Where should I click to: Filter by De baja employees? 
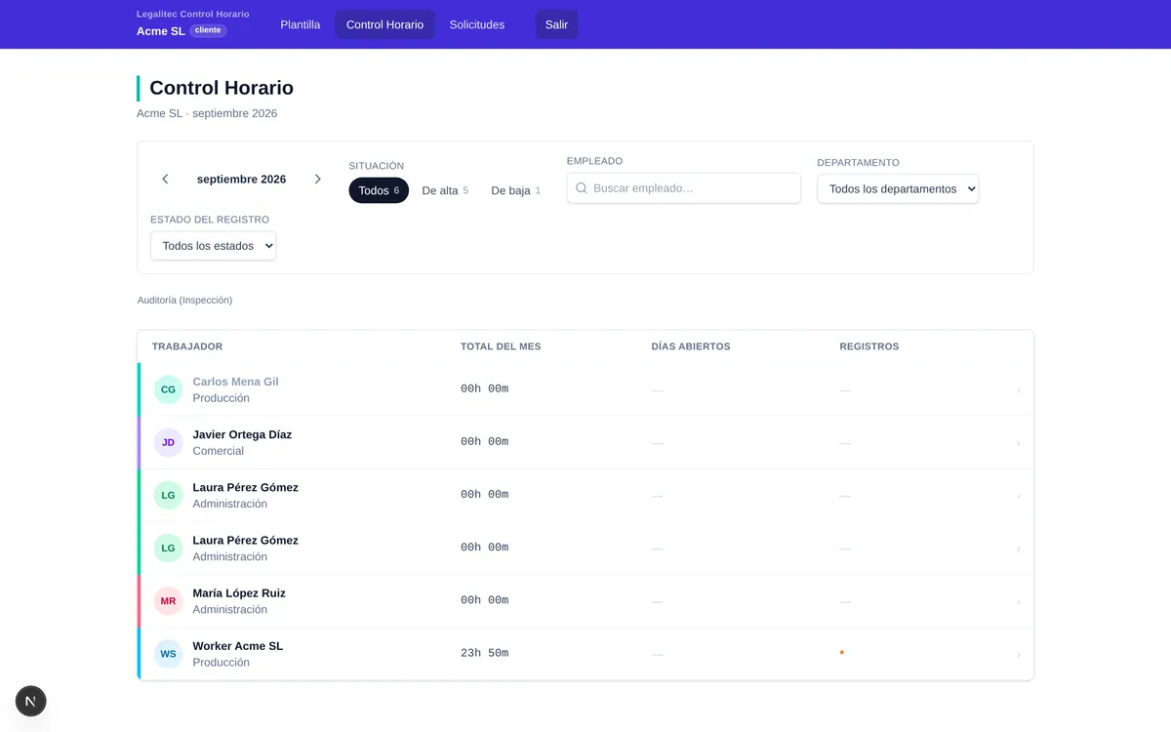click(515, 190)
